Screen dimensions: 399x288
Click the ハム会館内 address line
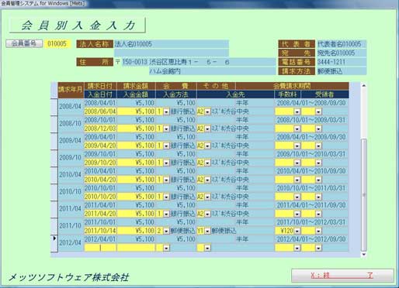click(x=213, y=71)
